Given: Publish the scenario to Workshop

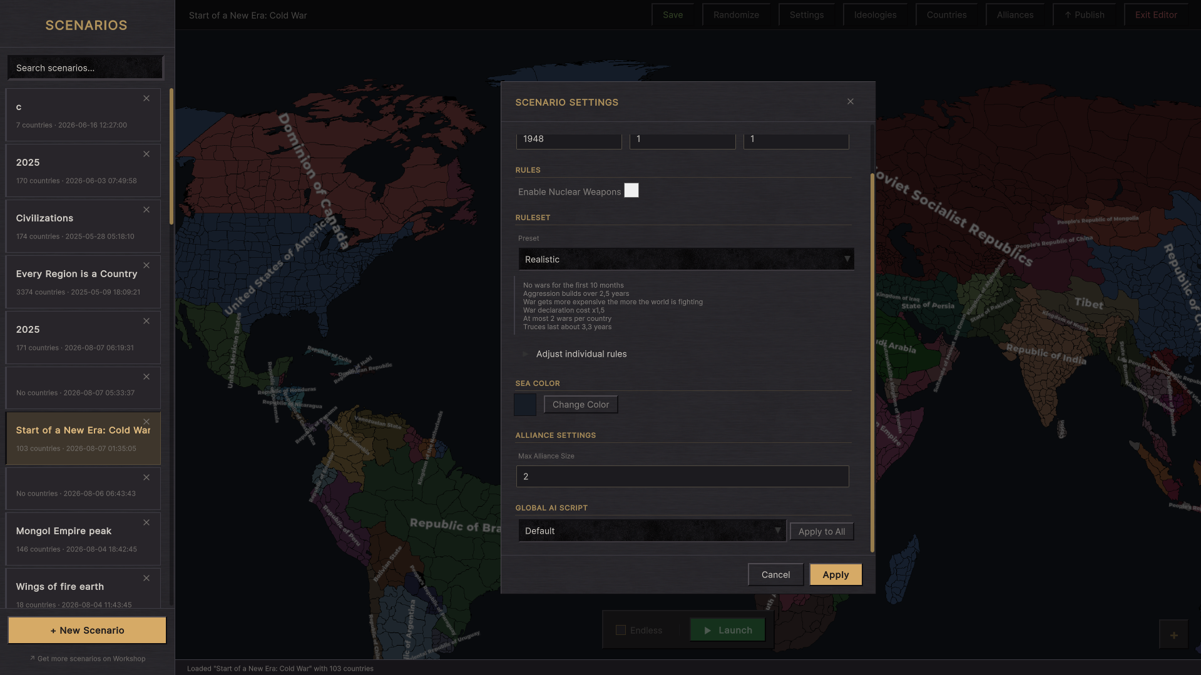Looking at the screenshot, I should [x=1084, y=15].
